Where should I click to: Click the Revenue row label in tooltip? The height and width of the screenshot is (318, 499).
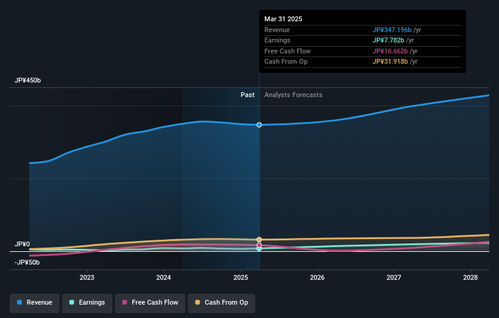(x=277, y=30)
